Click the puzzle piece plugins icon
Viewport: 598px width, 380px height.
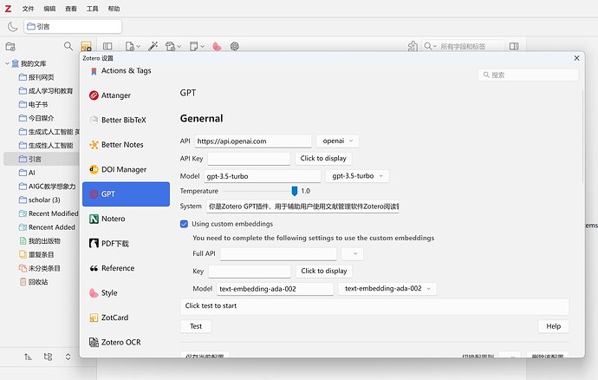click(x=413, y=46)
